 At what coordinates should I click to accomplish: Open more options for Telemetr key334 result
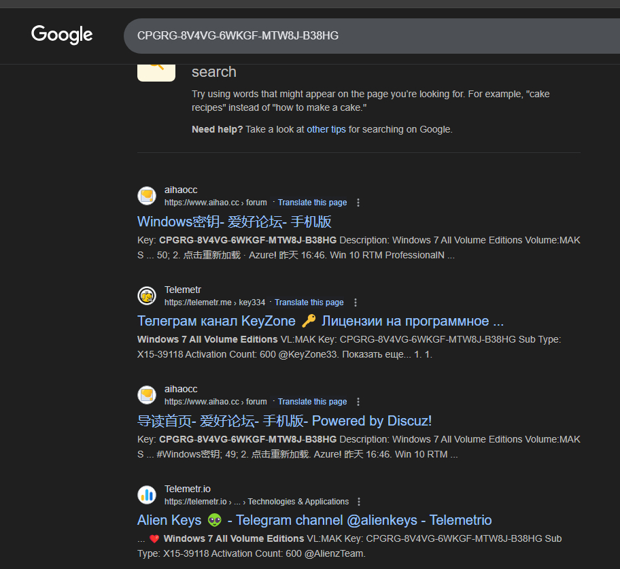[x=356, y=303]
